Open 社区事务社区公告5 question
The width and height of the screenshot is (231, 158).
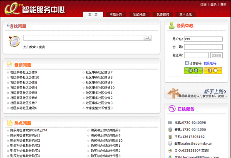(24, 93)
